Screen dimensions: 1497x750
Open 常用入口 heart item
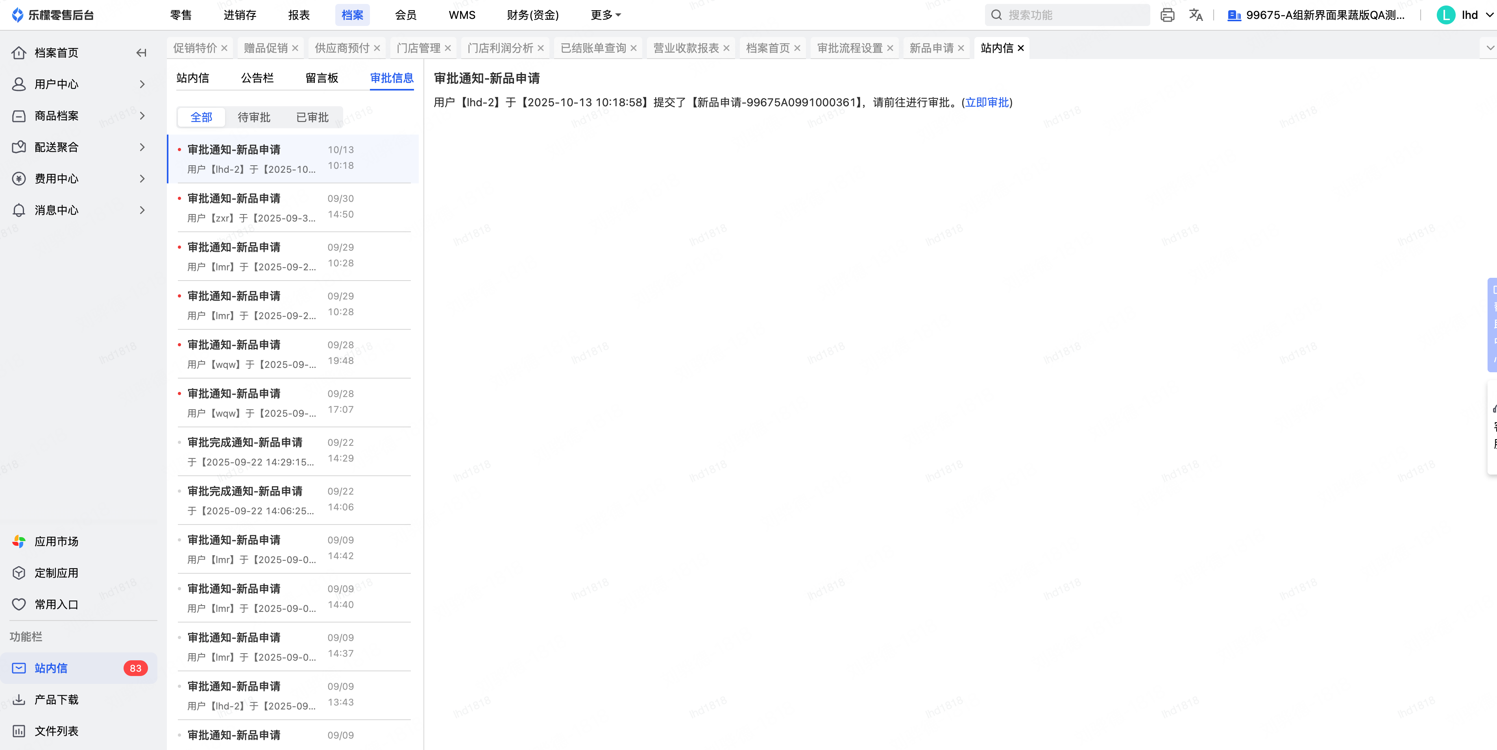[56, 604]
